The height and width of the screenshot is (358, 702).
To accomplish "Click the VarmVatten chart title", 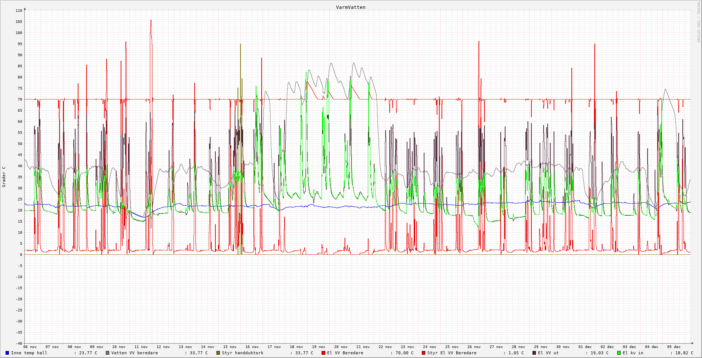I will [x=350, y=7].
